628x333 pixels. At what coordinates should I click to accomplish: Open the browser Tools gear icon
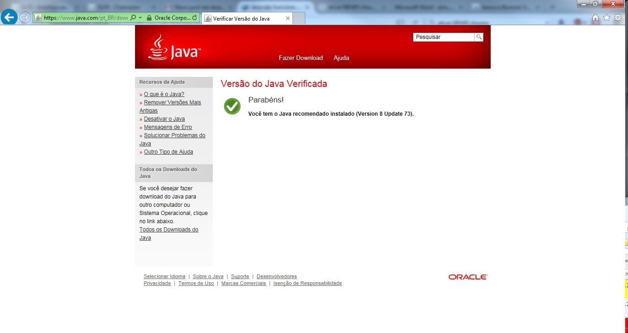[618, 18]
